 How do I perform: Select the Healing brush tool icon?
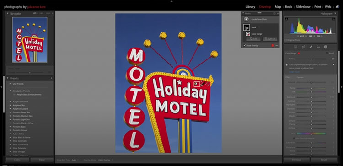(311, 47)
